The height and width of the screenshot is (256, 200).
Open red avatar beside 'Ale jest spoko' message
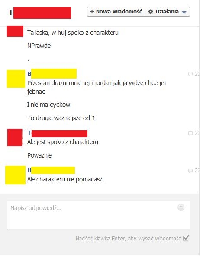(x=15, y=138)
